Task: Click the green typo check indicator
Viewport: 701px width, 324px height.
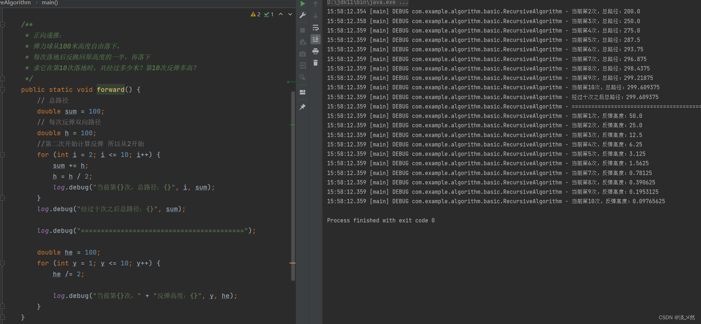Action: (269, 14)
